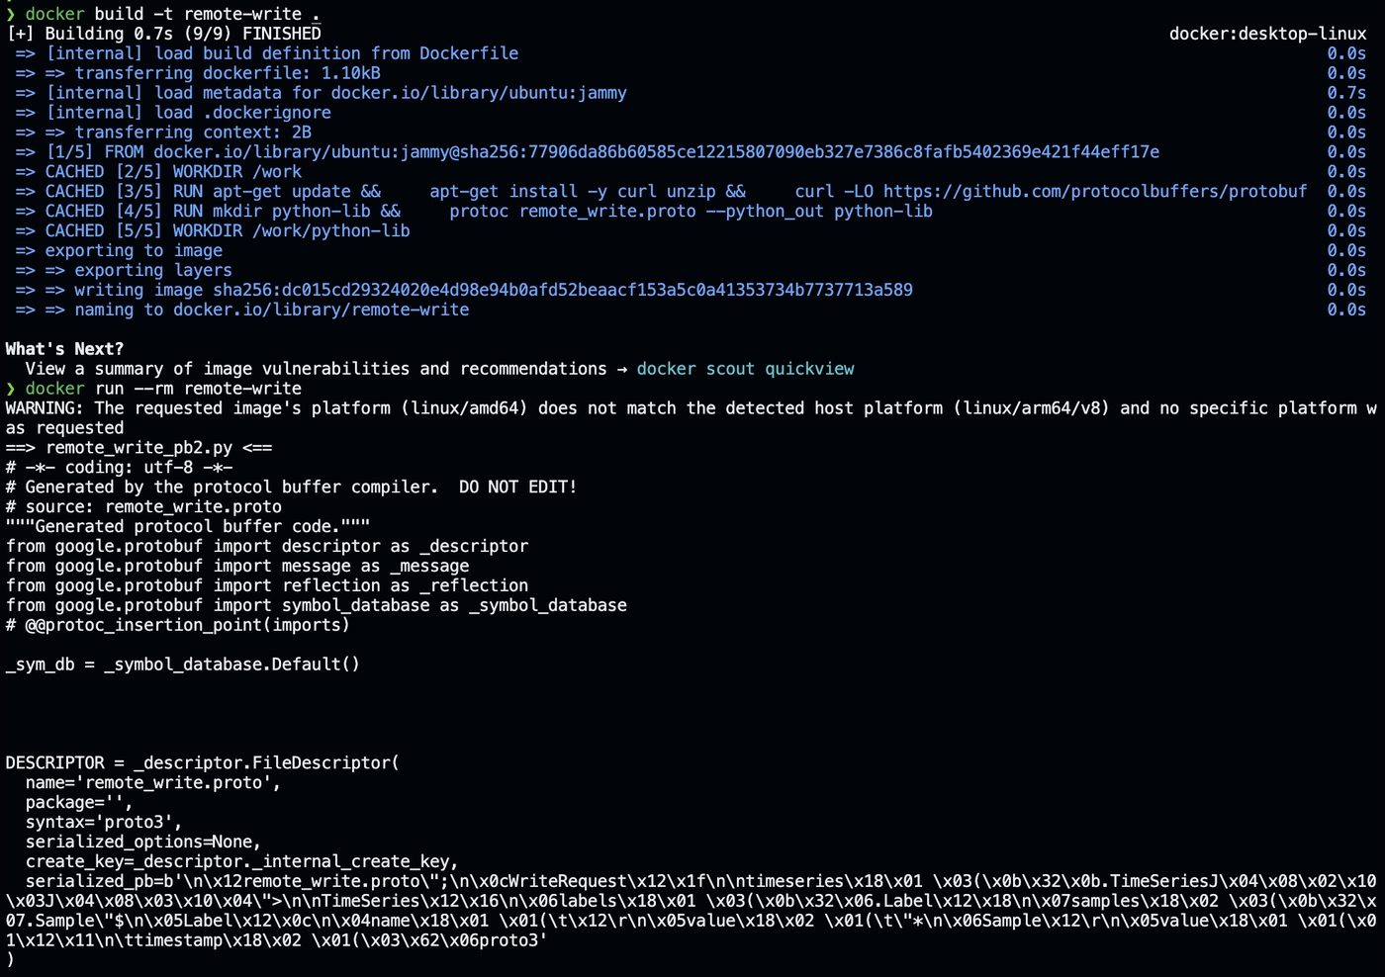
Task: Click the coding: utf-8 comment line
Action: (x=119, y=468)
